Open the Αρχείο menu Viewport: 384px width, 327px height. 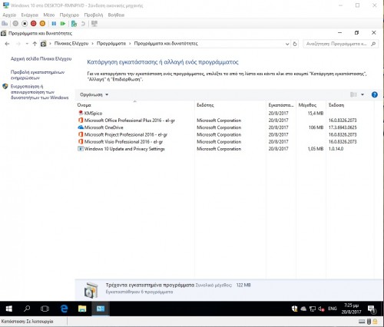tap(9, 15)
